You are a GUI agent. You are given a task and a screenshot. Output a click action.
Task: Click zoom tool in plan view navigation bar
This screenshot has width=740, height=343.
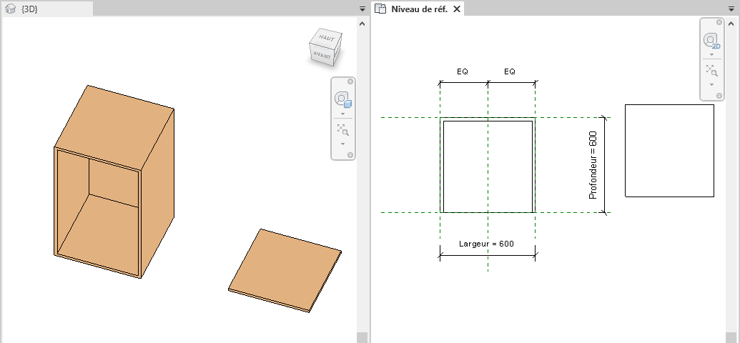point(711,70)
